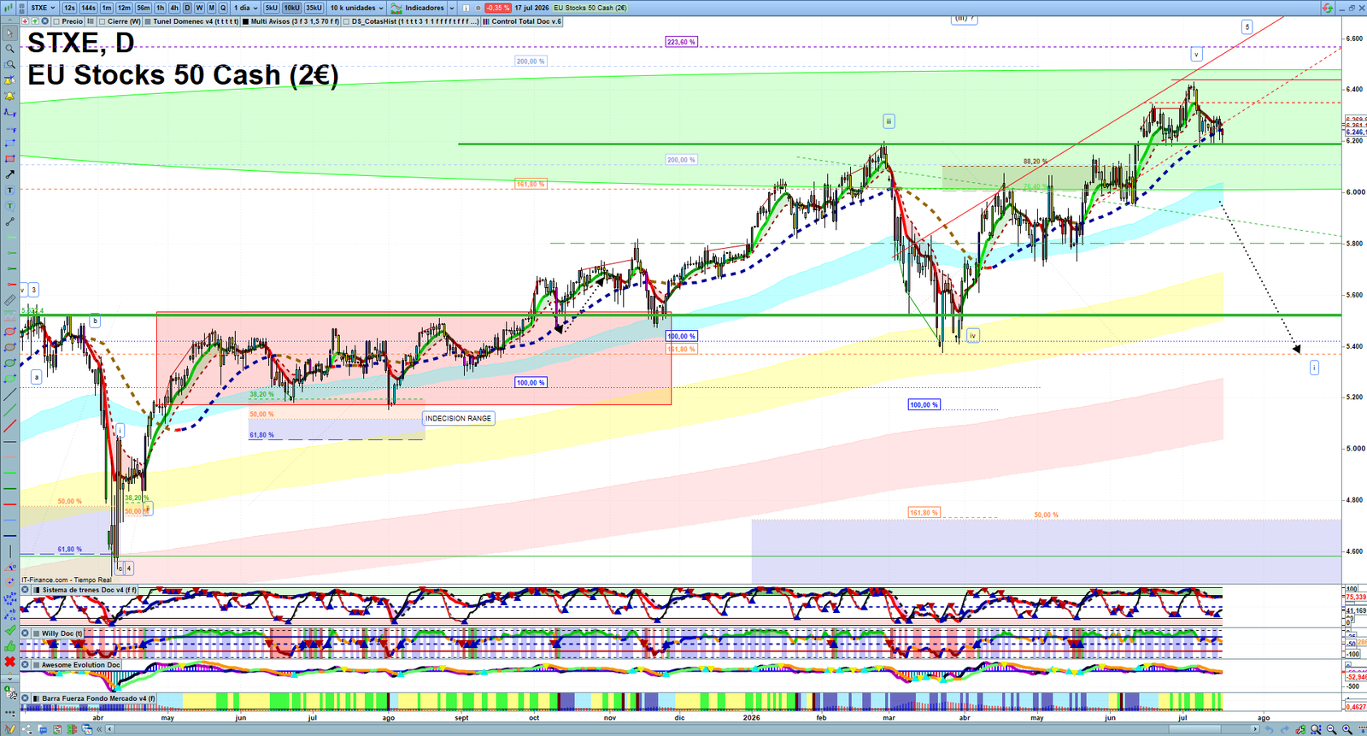The height and width of the screenshot is (736, 1367).
Task: Select the red rectangle drawing tool
Action: coord(10,159)
